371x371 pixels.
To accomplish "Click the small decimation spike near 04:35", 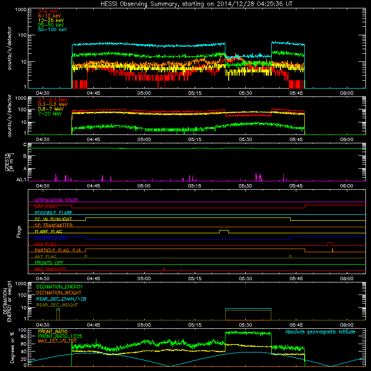I will pyautogui.click(x=58, y=314).
